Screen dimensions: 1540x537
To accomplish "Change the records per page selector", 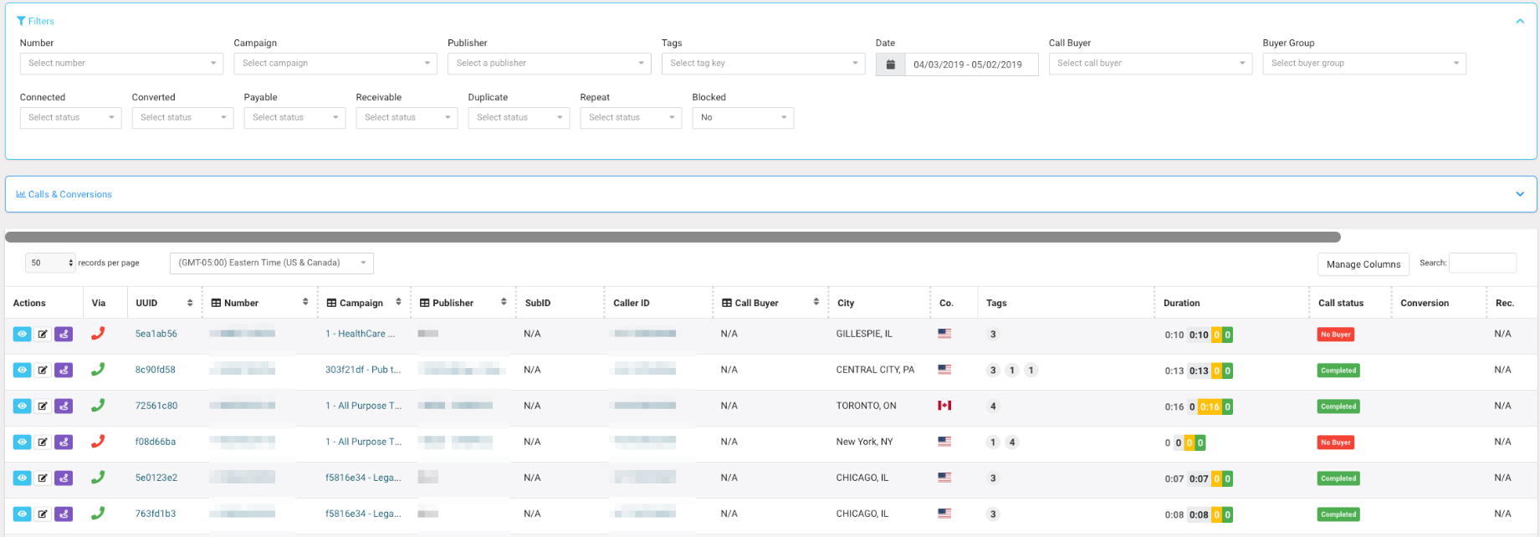I will tap(50, 263).
